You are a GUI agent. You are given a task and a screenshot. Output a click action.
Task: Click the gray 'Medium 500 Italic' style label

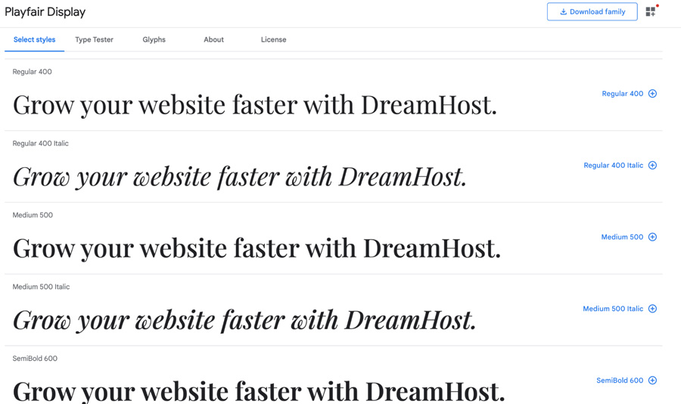[41, 287]
